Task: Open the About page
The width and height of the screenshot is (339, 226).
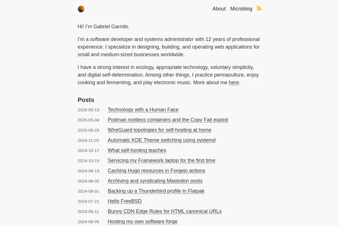Action: [219, 9]
